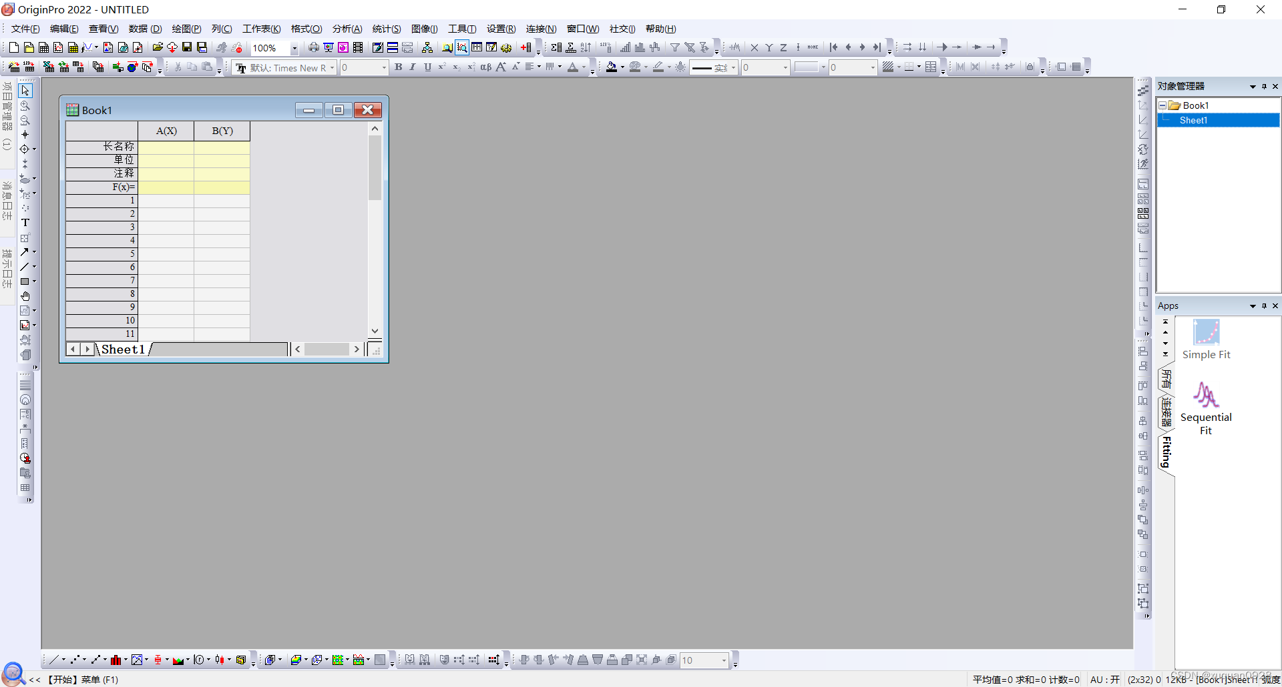Screen dimensions: 1282x687
Task: Collapse the Book1 folder tree node
Action: click(x=1162, y=105)
